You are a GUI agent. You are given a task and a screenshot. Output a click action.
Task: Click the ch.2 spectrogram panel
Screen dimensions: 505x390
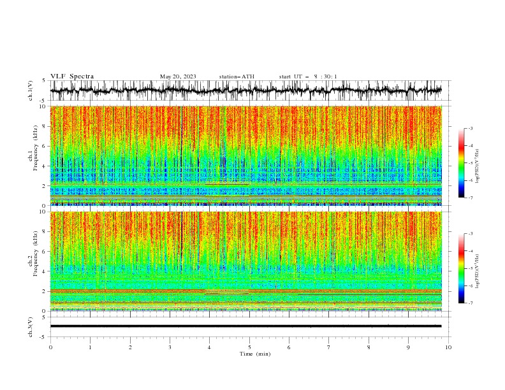[x=246, y=261]
